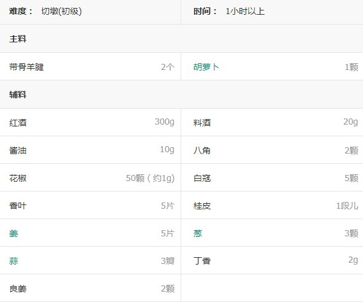The image size is (363, 302).
Task: Click the 难度 value 切墩(初级)
Action: tap(61, 11)
